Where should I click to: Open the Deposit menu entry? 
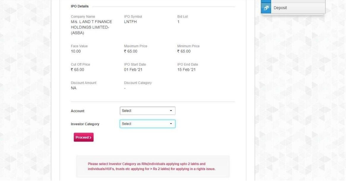click(x=280, y=8)
